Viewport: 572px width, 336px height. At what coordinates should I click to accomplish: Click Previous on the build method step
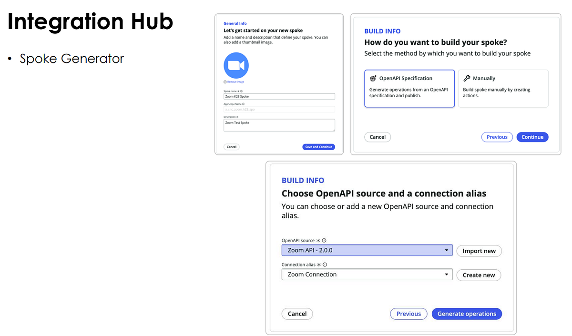tap(497, 137)
